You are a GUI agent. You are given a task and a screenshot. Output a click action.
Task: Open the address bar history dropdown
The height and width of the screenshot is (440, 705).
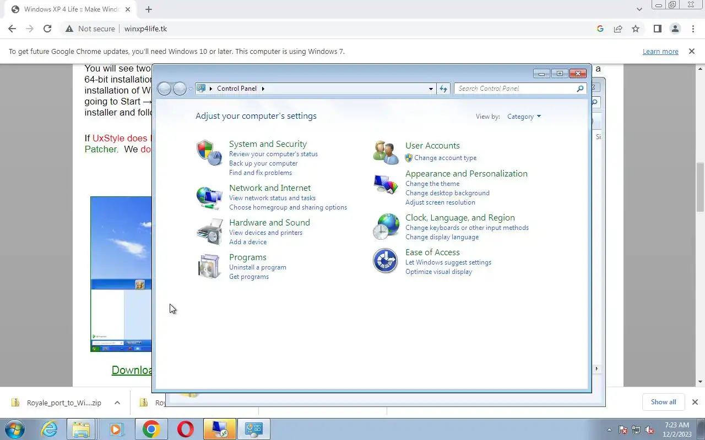pyautogui.click(x=431, y=89)
